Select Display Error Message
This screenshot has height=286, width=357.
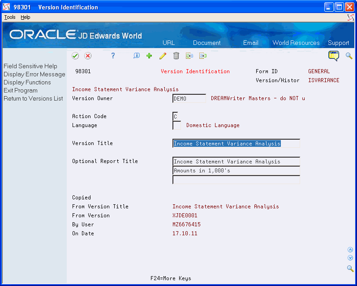point(34,75)
